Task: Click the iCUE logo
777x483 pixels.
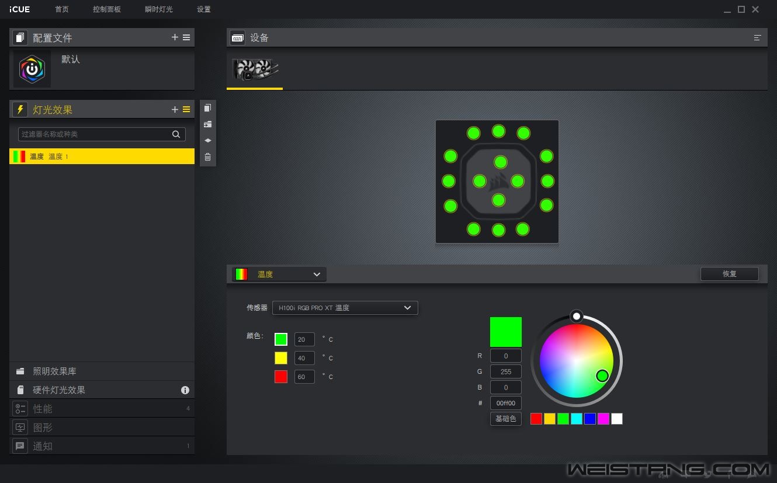Action: (20, 9)
